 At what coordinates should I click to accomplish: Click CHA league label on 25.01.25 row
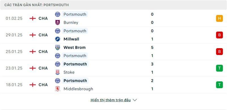[43, 52]
